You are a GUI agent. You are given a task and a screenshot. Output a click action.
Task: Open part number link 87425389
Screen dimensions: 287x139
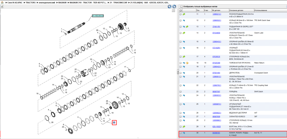click(x=216, y=63)
